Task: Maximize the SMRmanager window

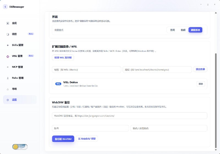Action: click(208, 4)
